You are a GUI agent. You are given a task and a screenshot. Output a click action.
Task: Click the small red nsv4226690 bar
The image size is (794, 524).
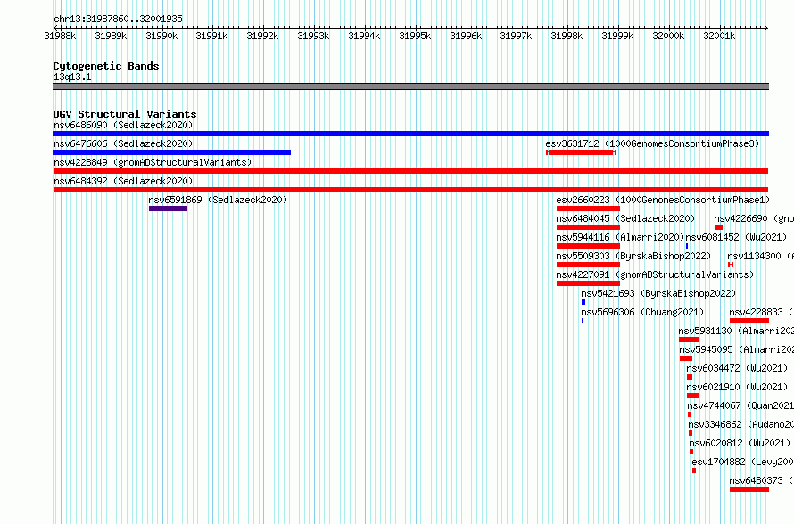click(718, 227)
